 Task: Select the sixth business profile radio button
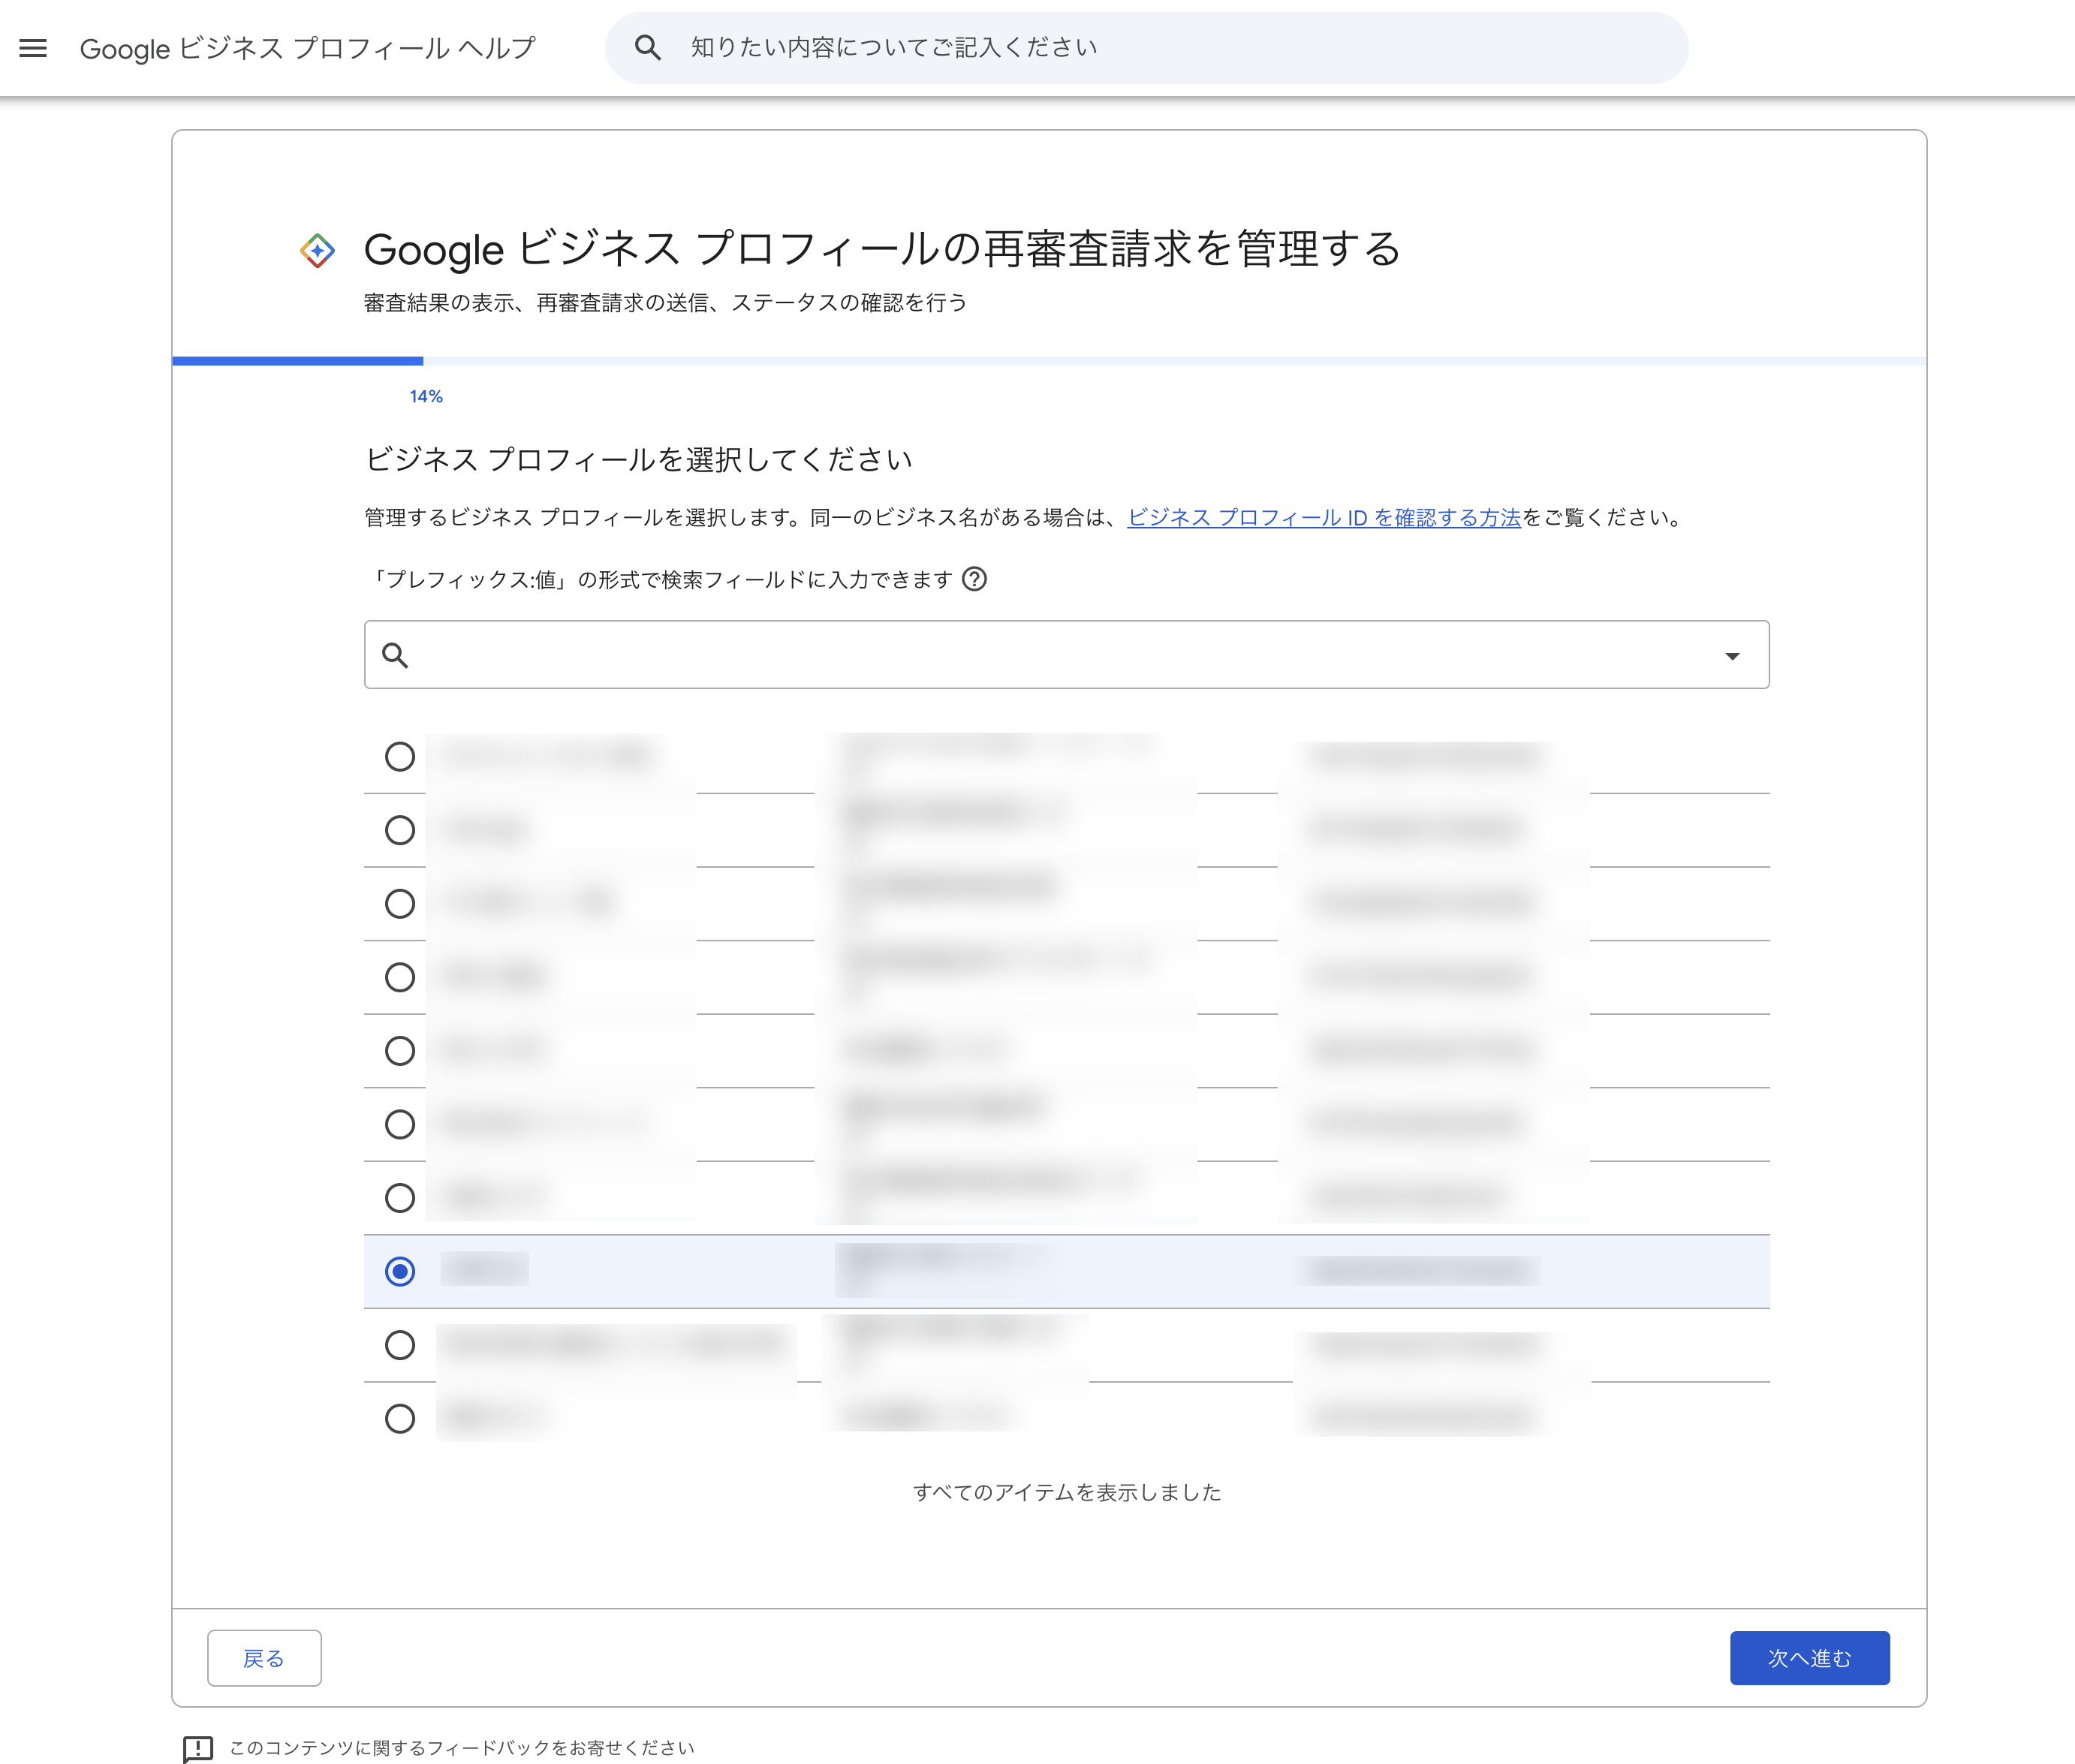400,1125
